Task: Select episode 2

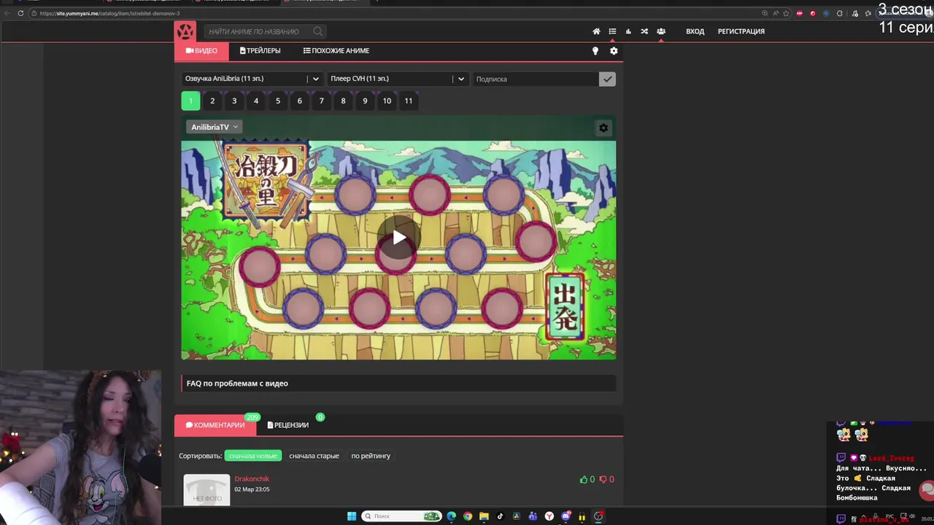Action: tap(212, 101)
